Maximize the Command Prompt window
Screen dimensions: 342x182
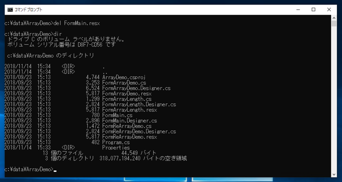pos(313,10)
